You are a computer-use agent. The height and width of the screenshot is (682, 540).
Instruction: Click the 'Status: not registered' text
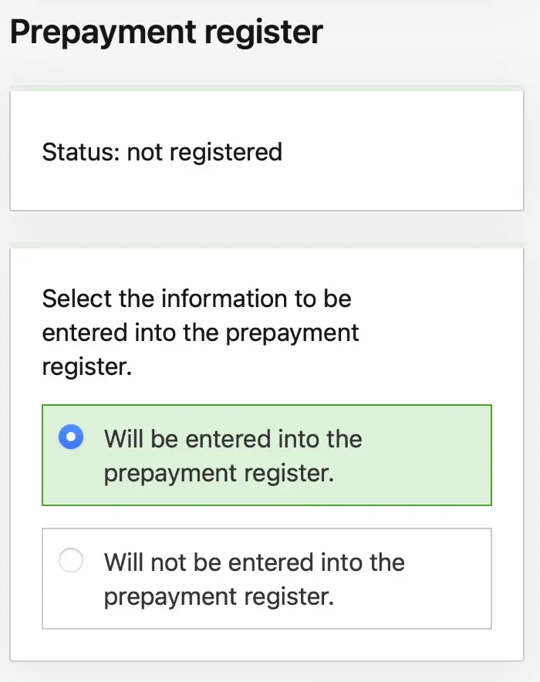(162, 152)
